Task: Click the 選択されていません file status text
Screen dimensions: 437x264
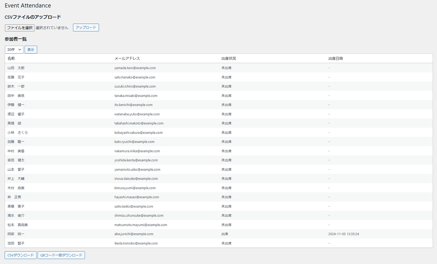Action: (52, 28)
